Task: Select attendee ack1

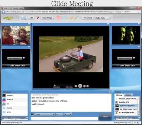Action: (15, 112)
